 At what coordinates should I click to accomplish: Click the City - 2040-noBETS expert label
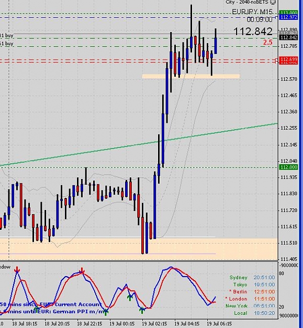tap(247, 2)
